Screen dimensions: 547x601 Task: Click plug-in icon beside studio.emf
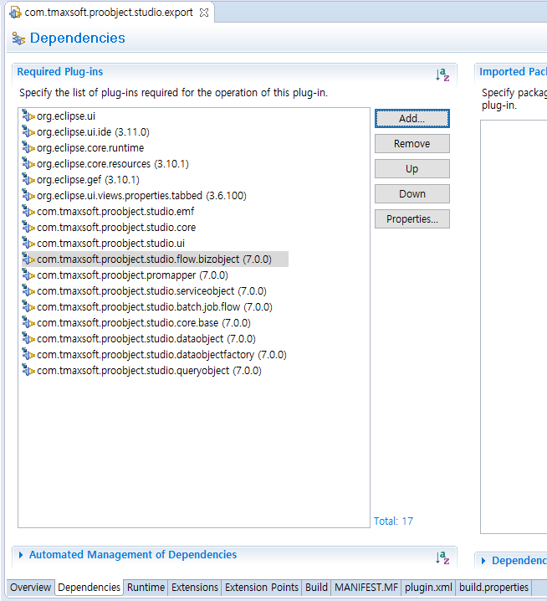click(x=28, y=211)
